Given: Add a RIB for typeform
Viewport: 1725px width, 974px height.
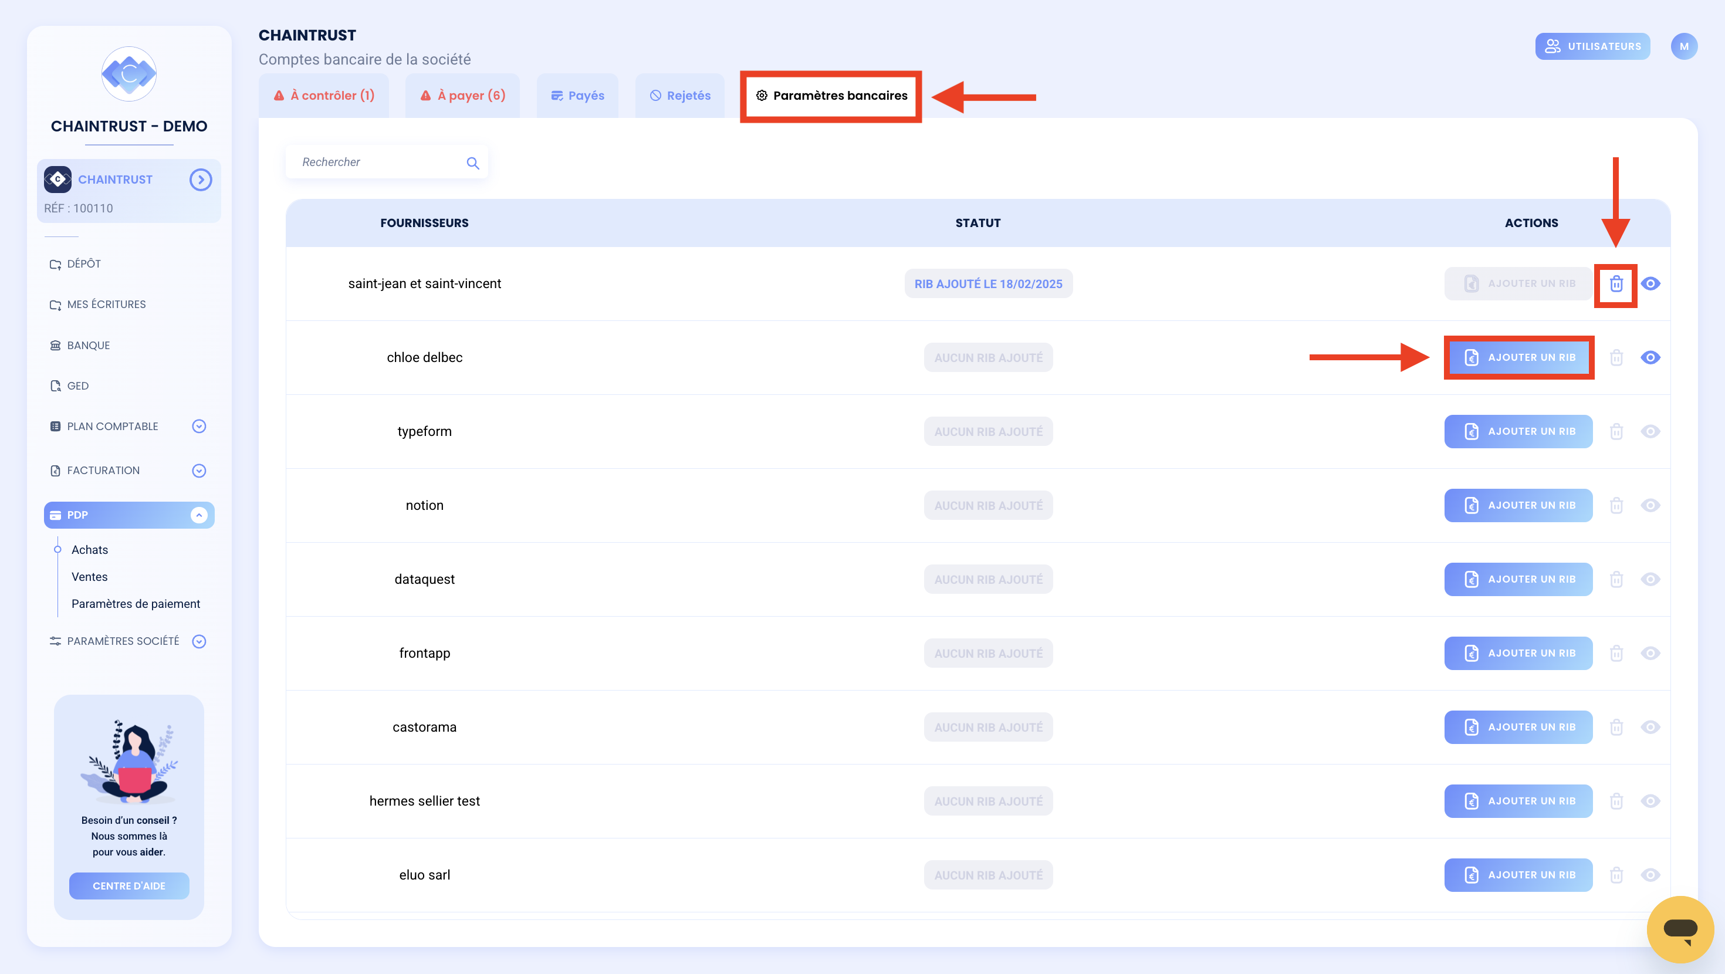Looking at the screenshot, I should [1518, 431].
